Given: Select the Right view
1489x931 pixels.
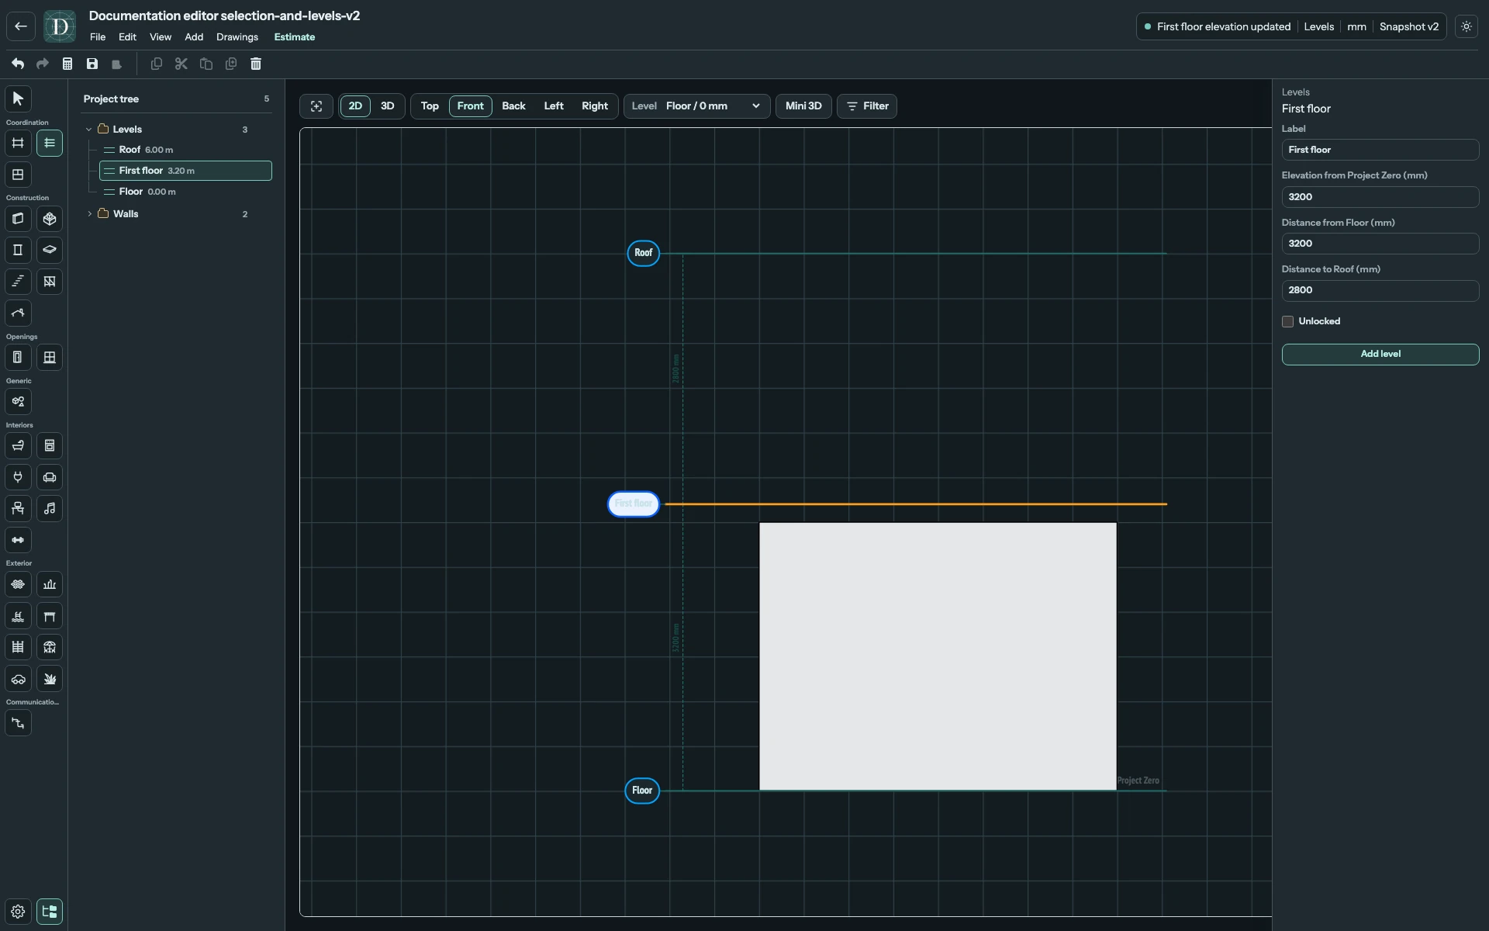Looking at the screenshot, I should pos(595,106).
